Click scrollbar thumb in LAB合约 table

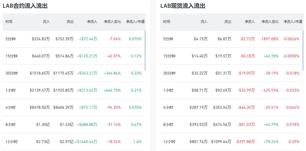point(145,50)
